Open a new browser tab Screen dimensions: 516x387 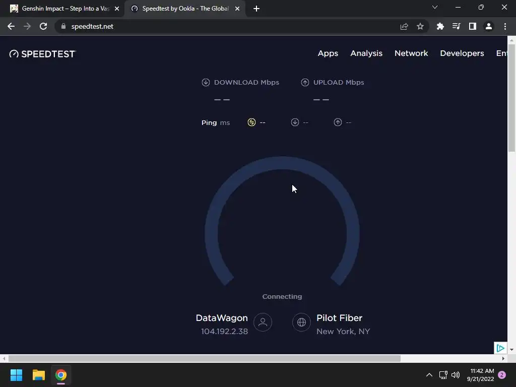(256, 9)
